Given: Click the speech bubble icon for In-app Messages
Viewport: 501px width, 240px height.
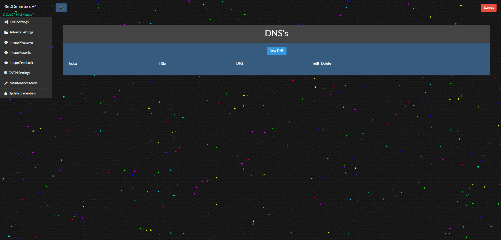Looking at the screenshot, I should [6, 43].
